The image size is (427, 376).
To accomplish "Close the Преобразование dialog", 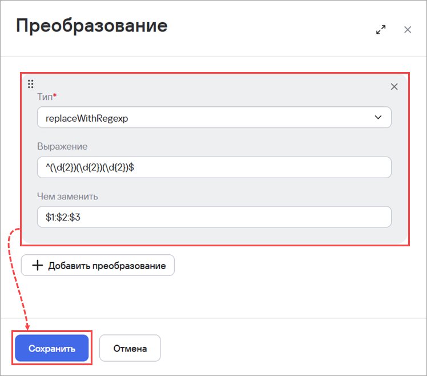I will point(408,30).
